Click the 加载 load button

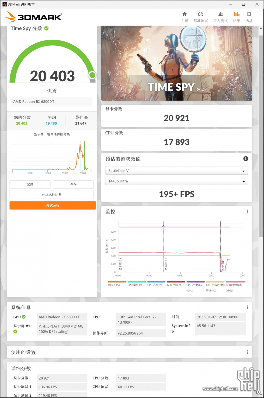[30, 184]
